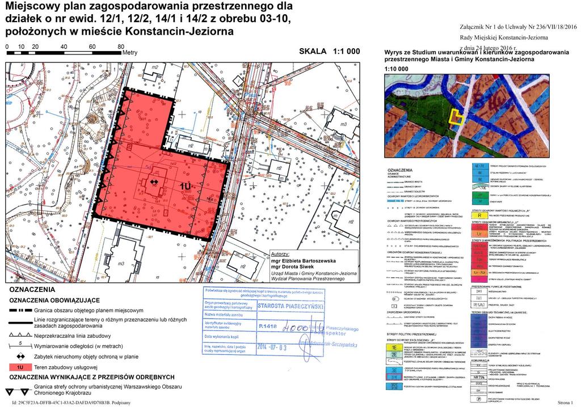581x407 pixels.
Task: Click the right legend 'OZNACZENIA' heading
Action: (400, 171)
